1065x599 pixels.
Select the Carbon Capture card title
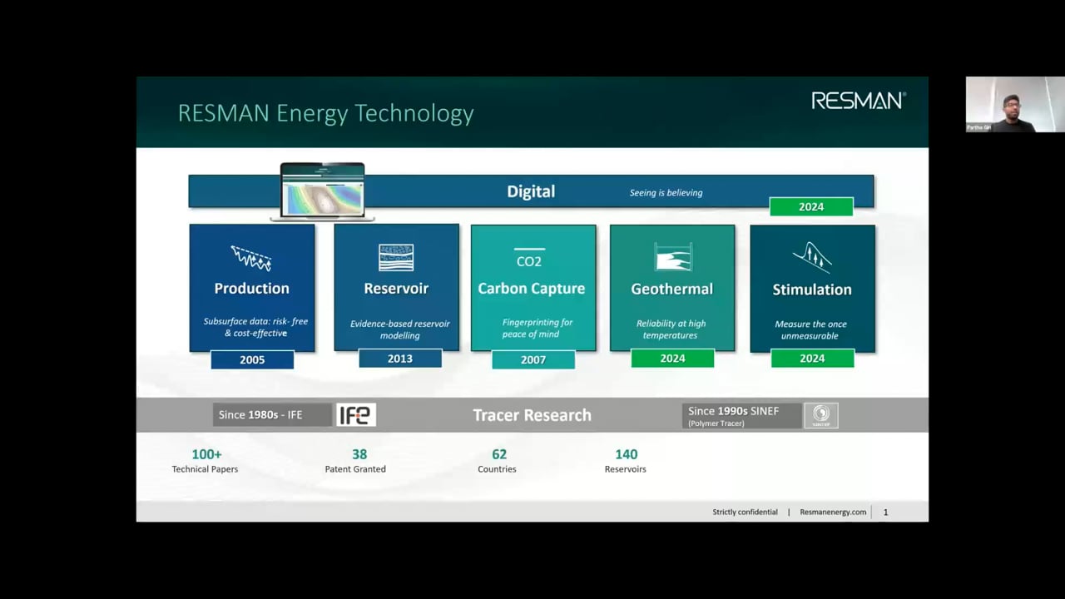click(x=532, y=289)
